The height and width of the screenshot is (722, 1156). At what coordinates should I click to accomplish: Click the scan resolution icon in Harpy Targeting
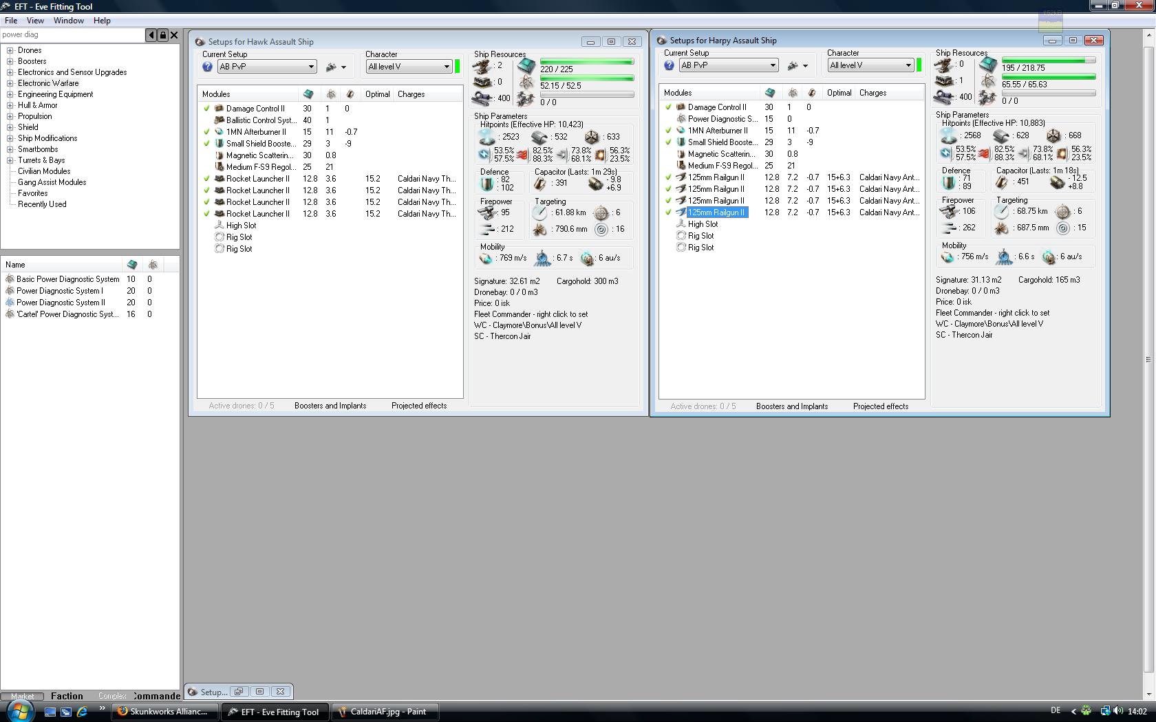point(1001,228)
